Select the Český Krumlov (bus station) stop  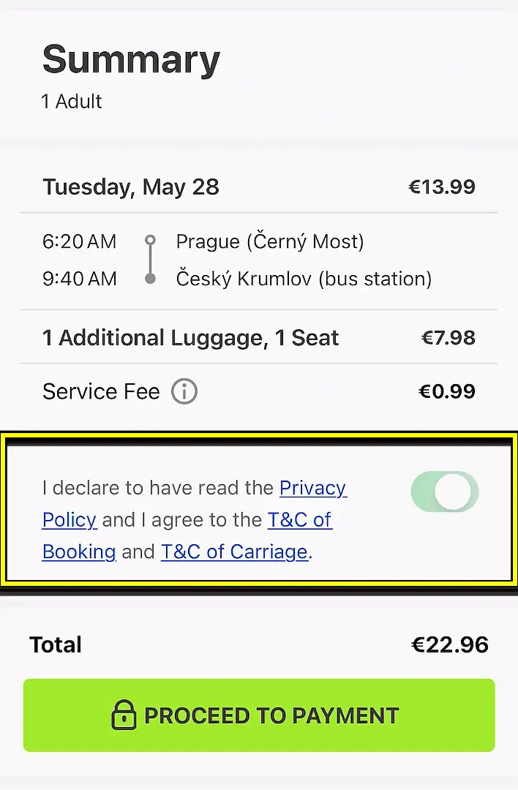304,279
